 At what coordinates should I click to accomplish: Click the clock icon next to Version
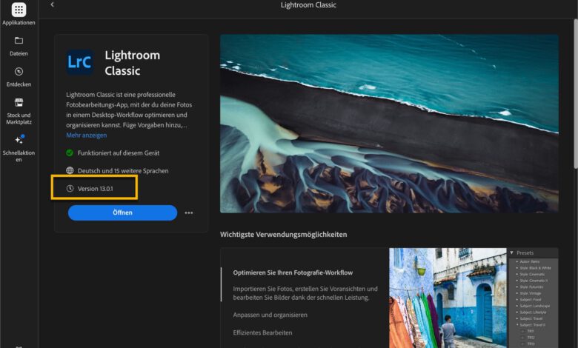[70, 189]
